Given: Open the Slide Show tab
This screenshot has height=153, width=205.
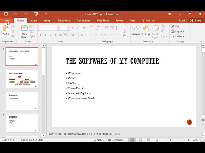Looking at the screenshot, I should pyautogui.click(x=103, y=20).
